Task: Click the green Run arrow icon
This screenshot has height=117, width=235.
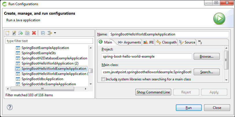Action: [219, 18]
